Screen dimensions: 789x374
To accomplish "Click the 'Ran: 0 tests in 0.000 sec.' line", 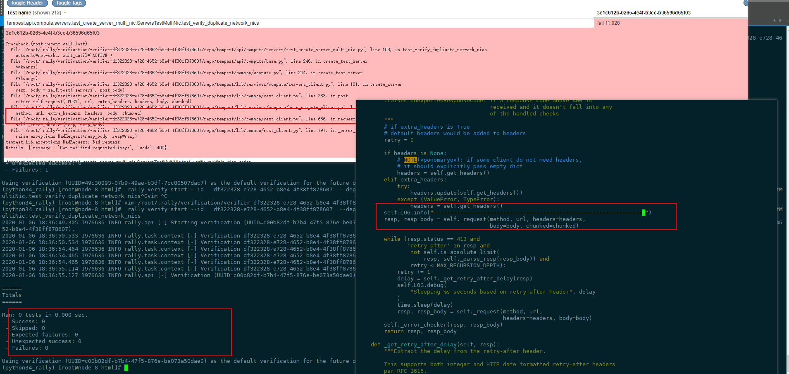I will pyautogui.click(x=45, y=315).
